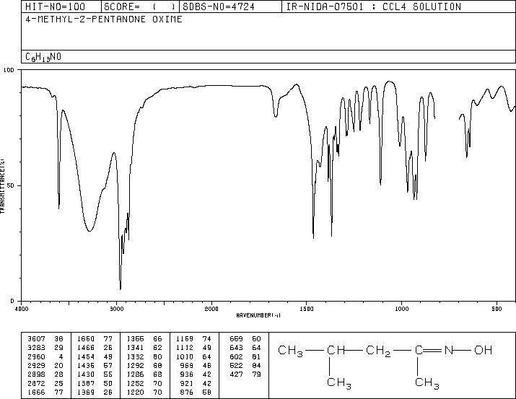Click the CH group in the structure

coord(336,350)
